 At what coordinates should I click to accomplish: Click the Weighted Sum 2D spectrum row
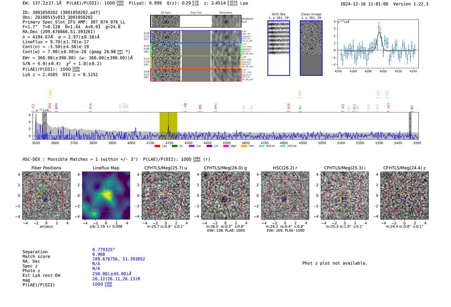tap(196, 21)
